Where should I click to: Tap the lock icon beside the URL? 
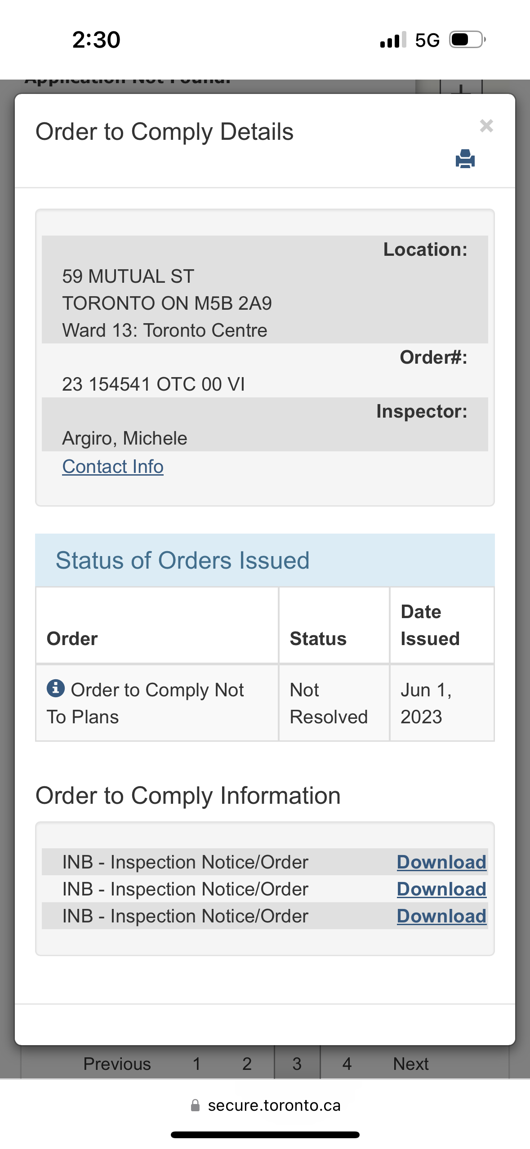[195, 1105]
